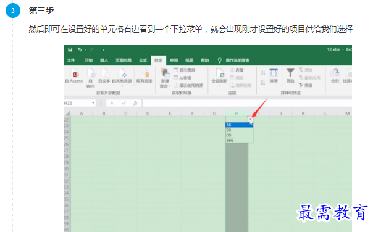Click the formula bar confirm check icon
The width and height of the screenshot is (373, 232).
click(124, 103)
